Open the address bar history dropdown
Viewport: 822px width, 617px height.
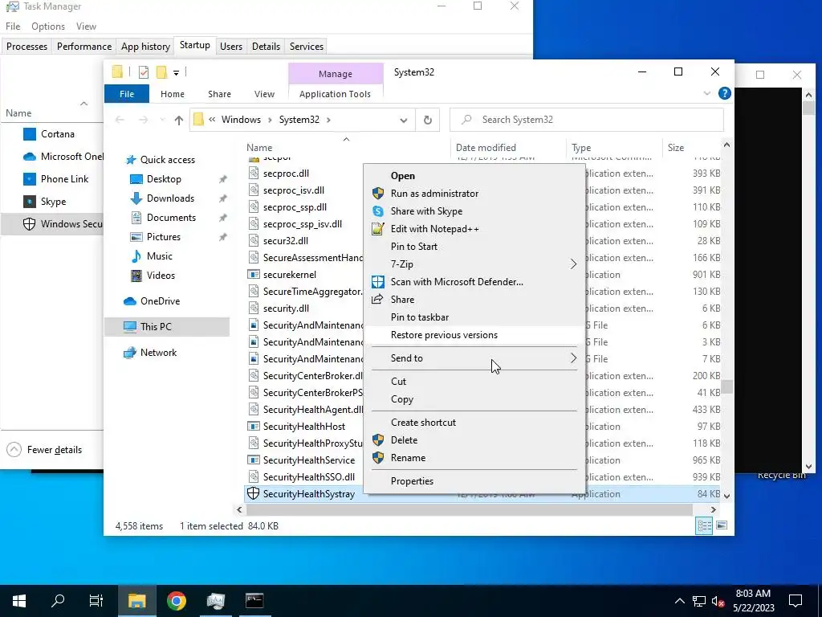(x=404, y=121)
